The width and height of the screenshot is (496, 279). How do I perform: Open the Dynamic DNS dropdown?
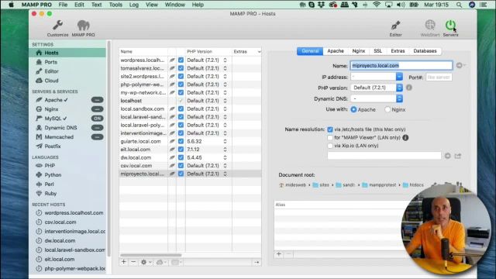tap(399, 98)
